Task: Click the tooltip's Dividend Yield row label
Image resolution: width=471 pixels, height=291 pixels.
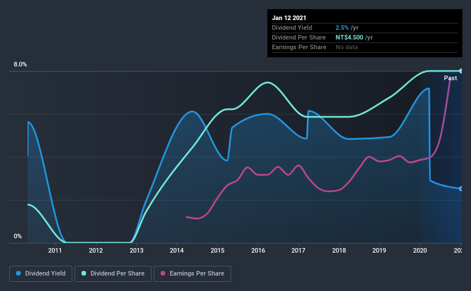Action: coord(292,27)
